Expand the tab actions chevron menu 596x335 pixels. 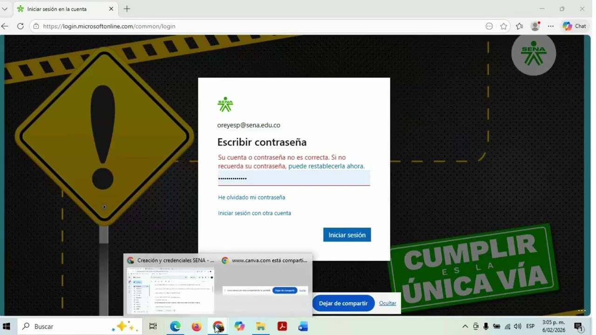(5, 9)
